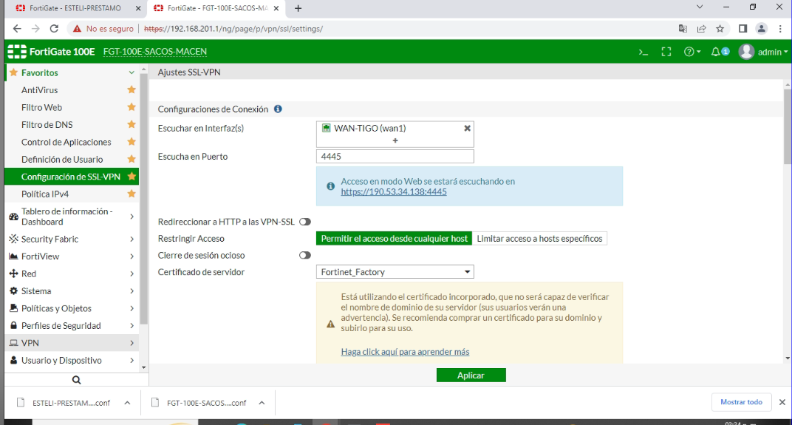Open the Certificado de servidor dropdown

(395, 272)
